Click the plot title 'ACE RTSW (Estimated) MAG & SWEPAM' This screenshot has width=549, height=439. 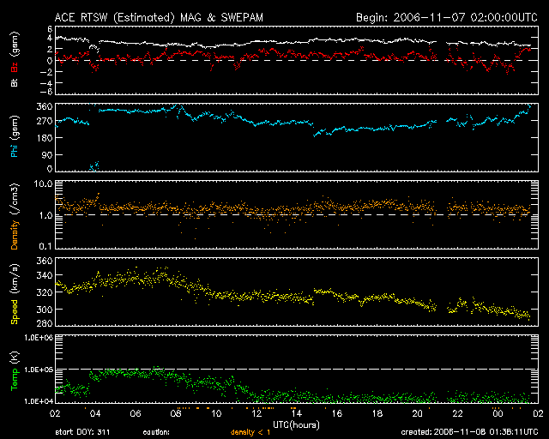click(159, 17)
